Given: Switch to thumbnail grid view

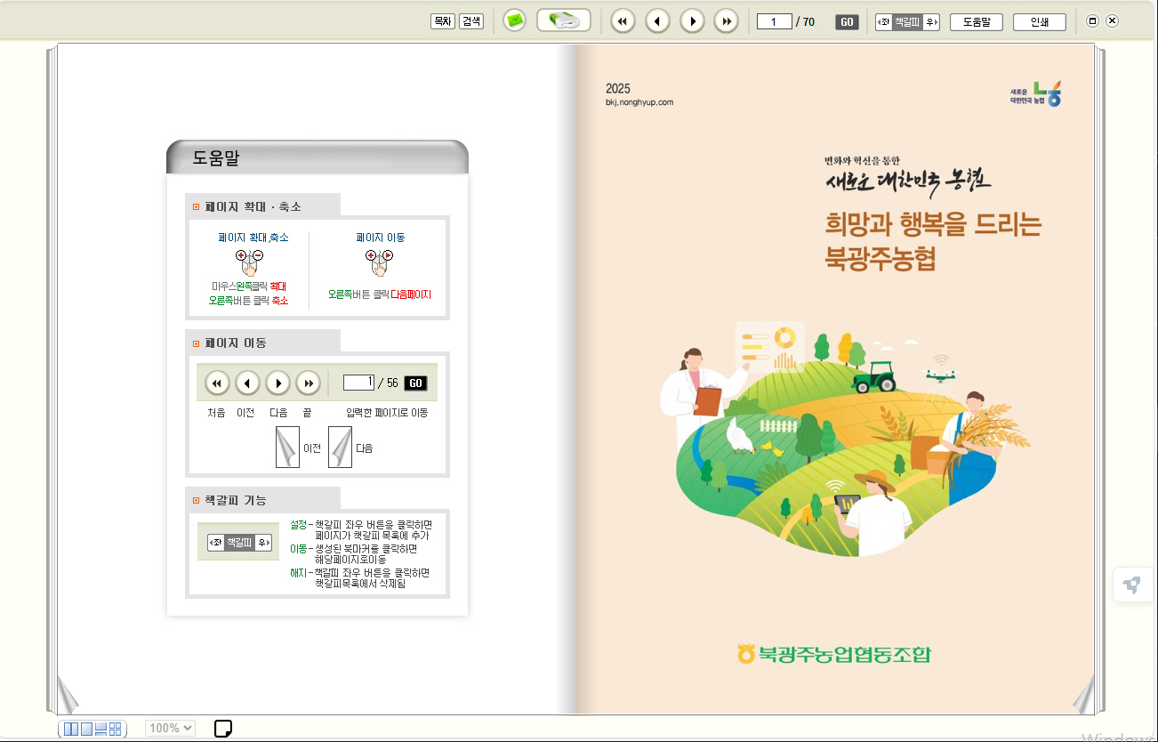Looking at the screenshot, I should tap(115, 729).
